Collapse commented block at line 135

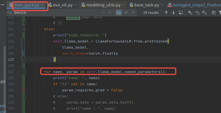point(25,96)
